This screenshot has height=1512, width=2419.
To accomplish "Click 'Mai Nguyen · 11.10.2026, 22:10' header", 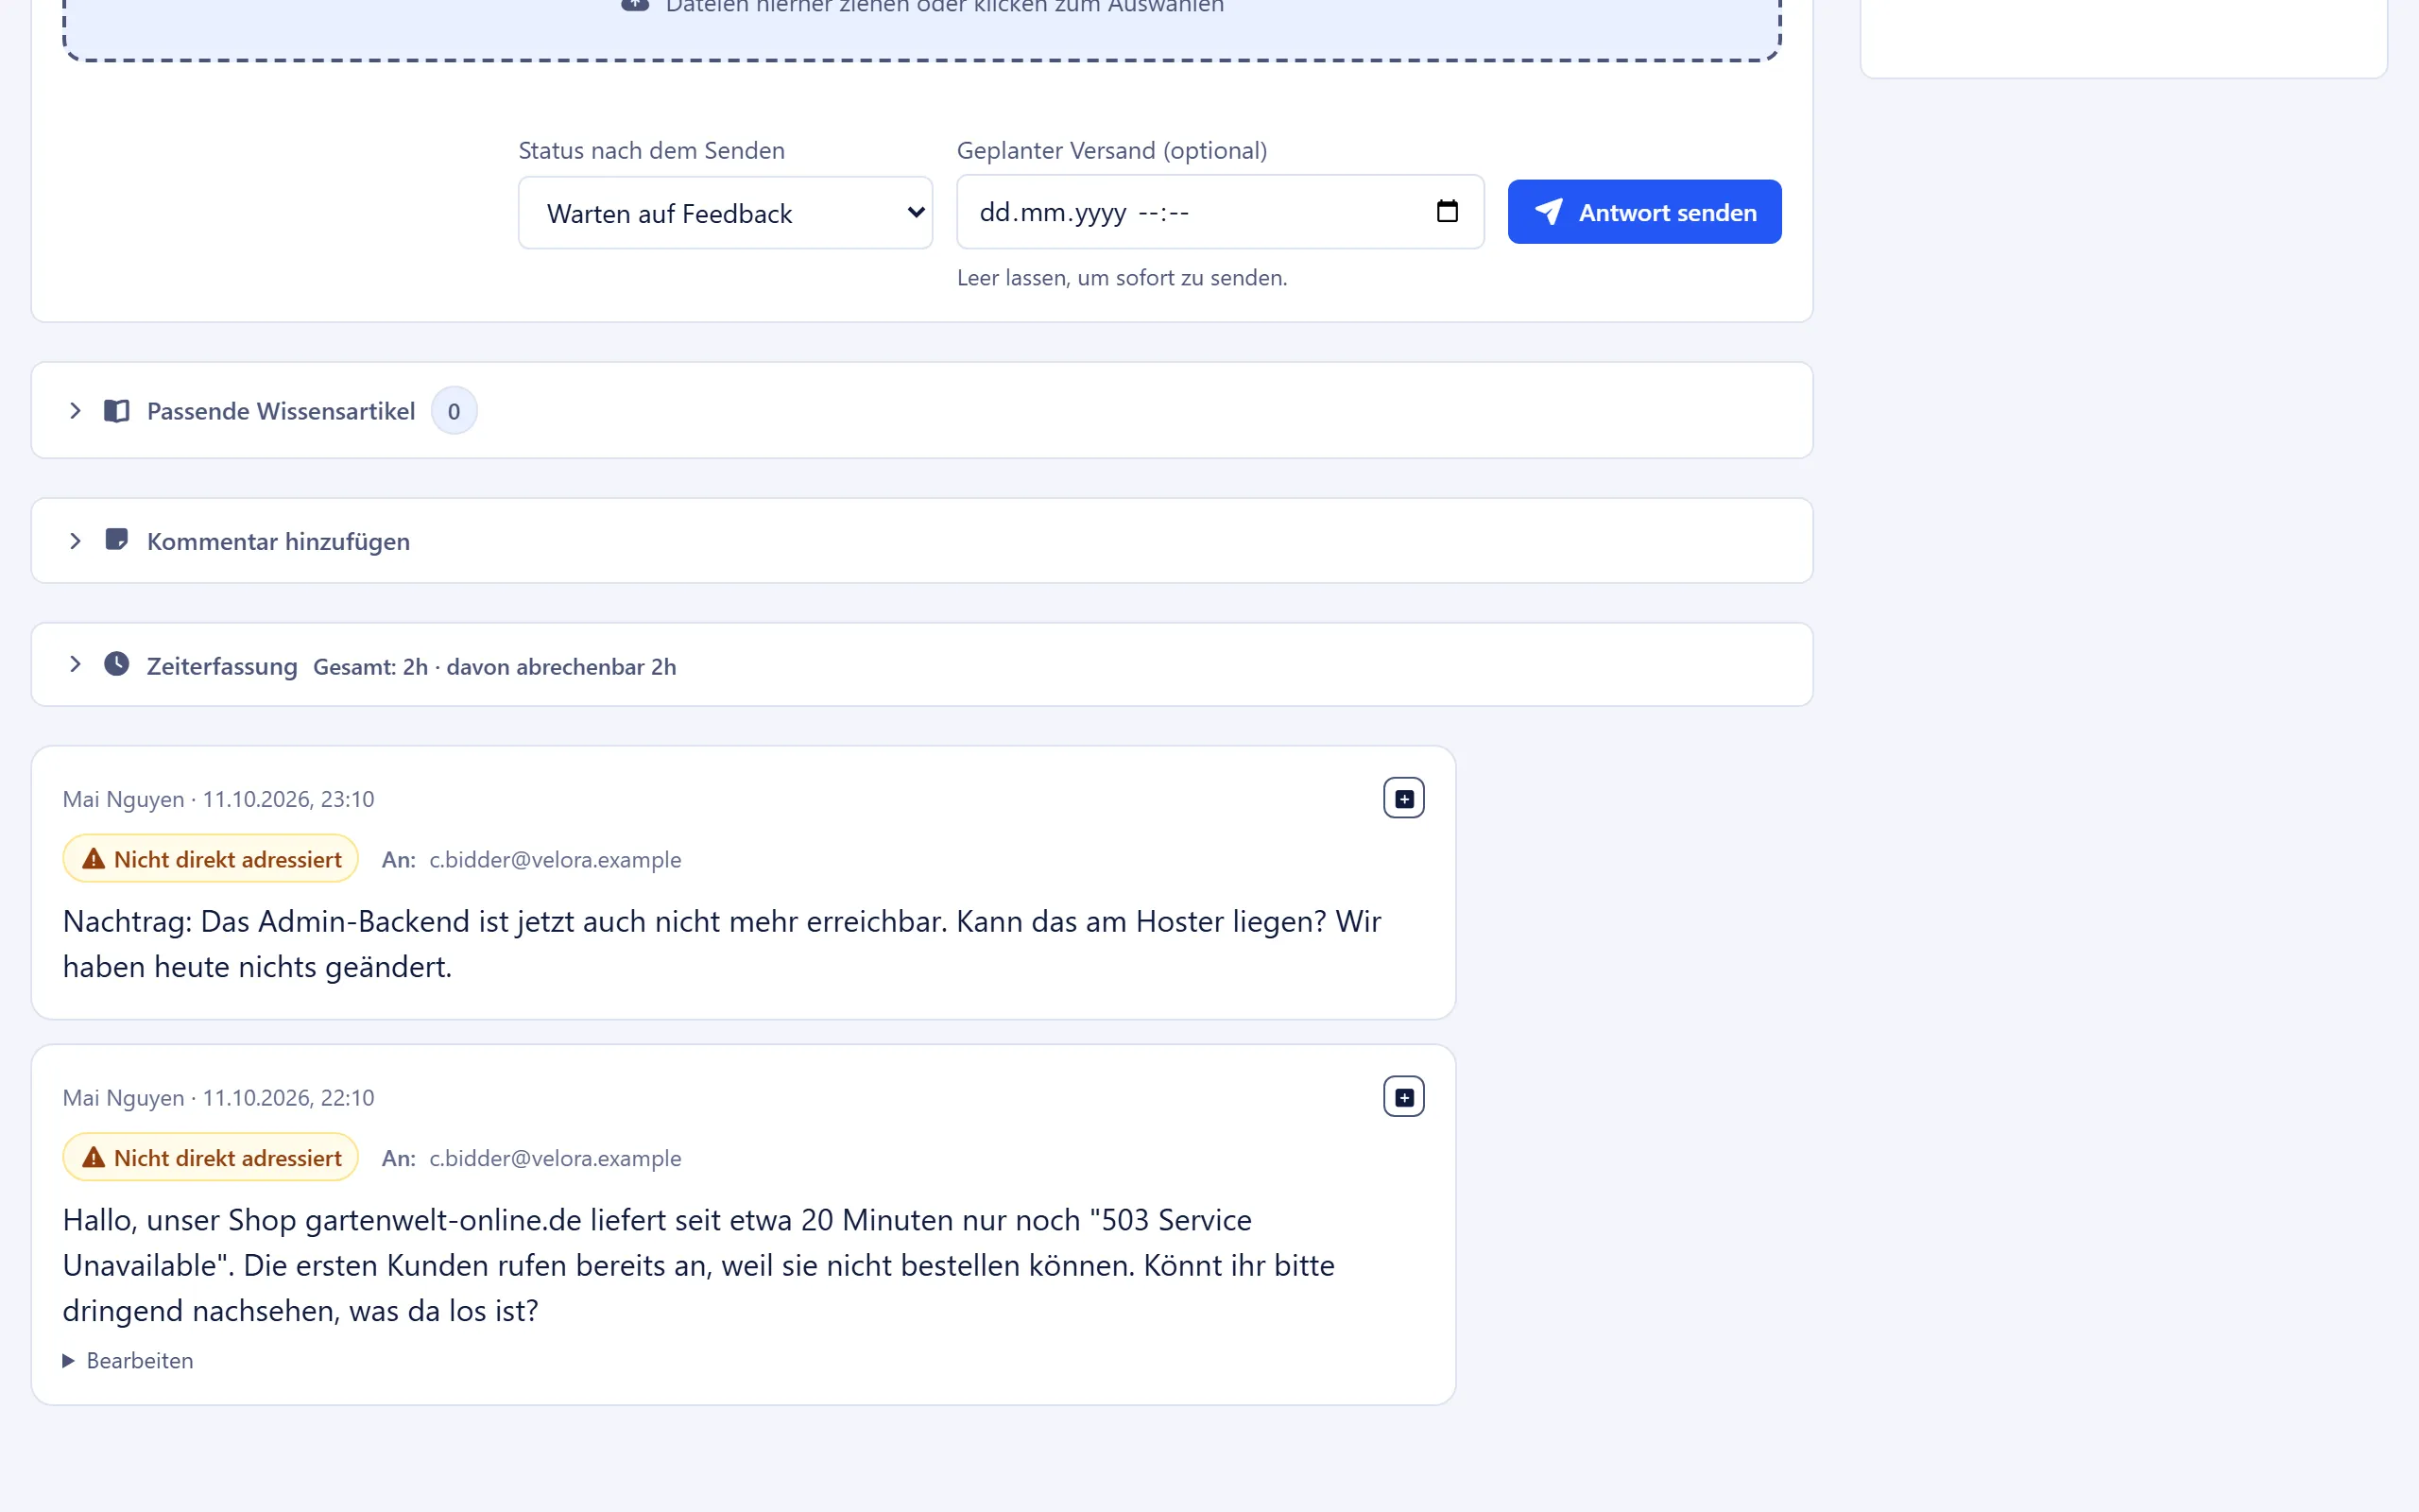I will pos(218,1098).
